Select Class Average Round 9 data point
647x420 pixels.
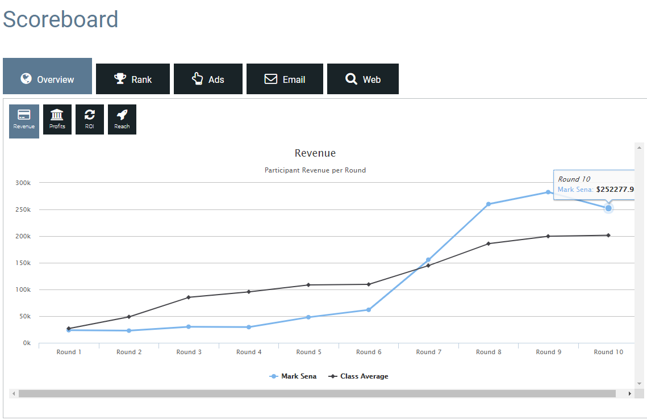(548, 236)
